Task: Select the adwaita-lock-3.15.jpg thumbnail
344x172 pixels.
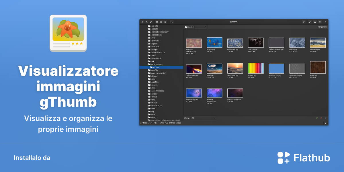Action: pos(194,43)
